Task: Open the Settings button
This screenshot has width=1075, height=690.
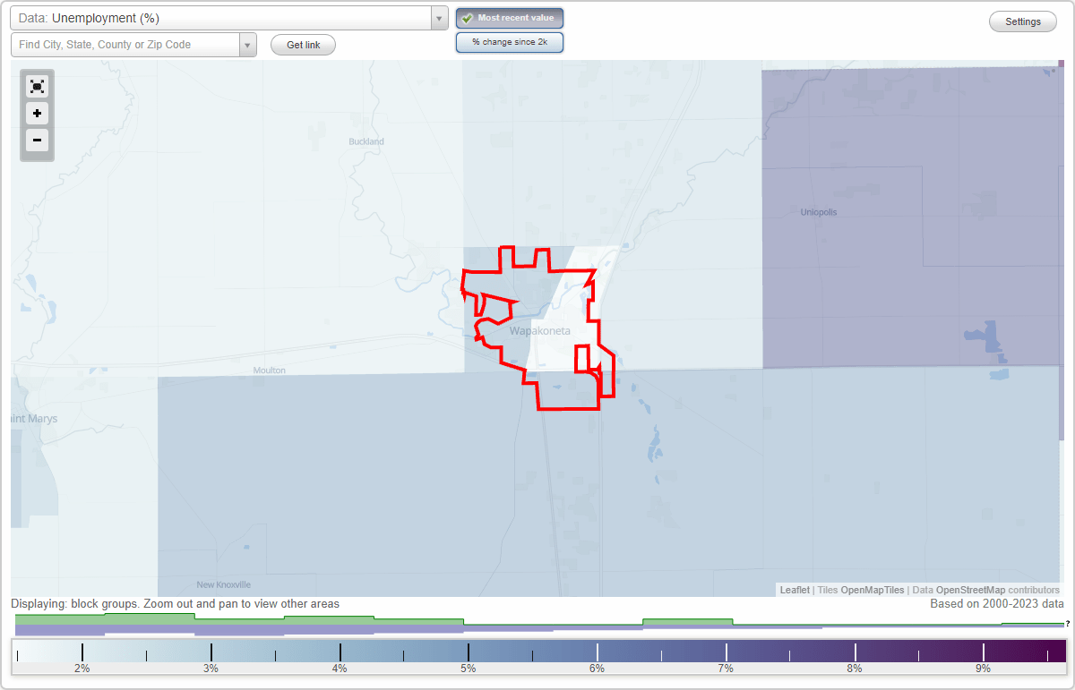Action: (x=1023, y=21)
